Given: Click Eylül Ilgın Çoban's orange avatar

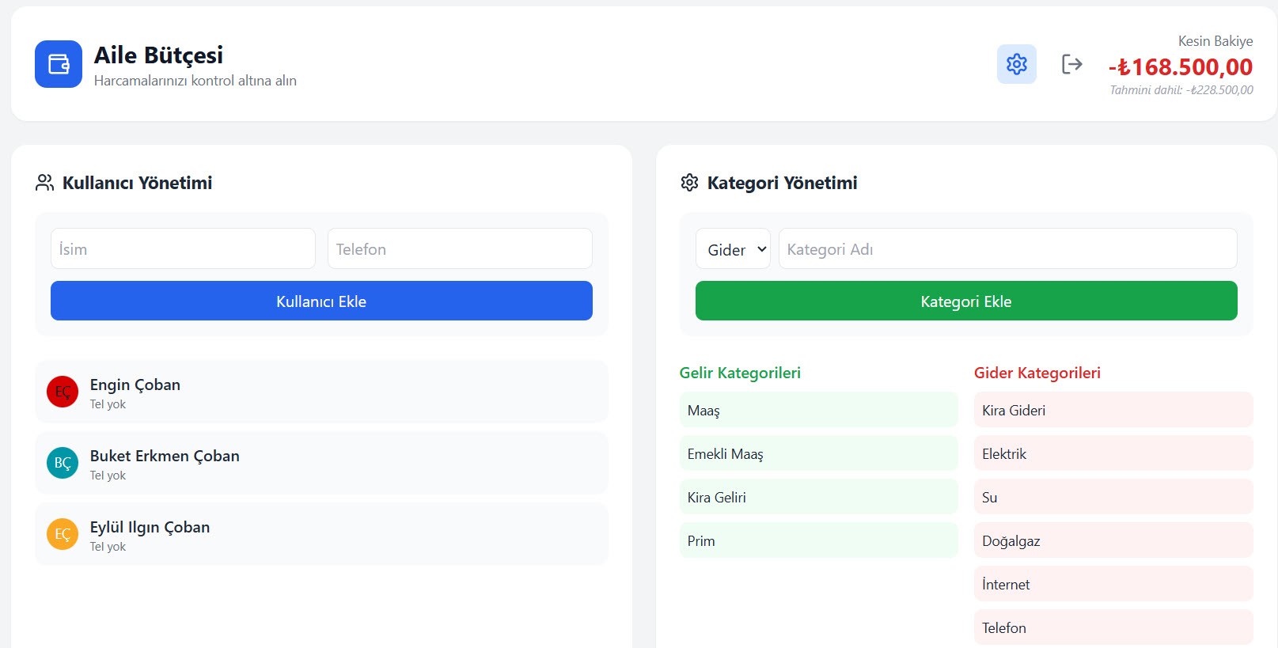Looking at the screenshot, I should pos(63,534).
